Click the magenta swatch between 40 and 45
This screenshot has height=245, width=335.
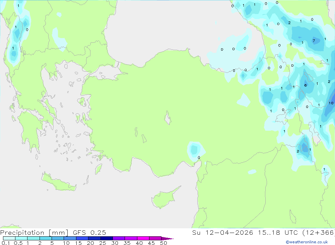143,238
